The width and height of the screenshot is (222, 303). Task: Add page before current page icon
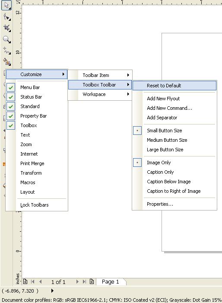[x=25, y=281]
